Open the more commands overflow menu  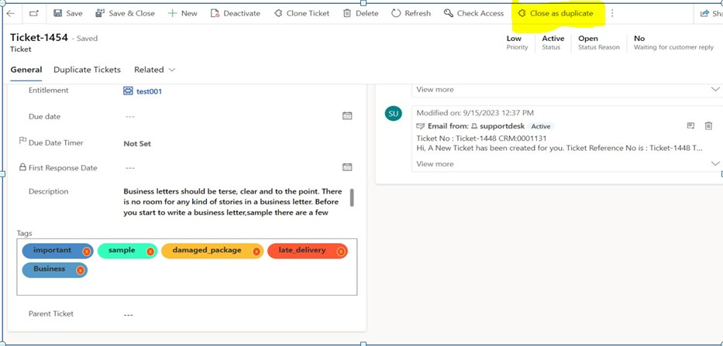point(612,13)
